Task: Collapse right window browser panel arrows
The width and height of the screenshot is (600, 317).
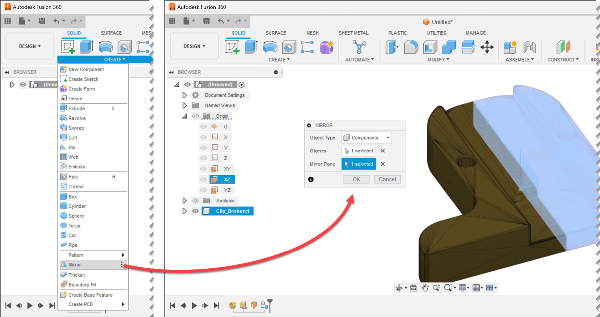Action: tap(171, 72)
